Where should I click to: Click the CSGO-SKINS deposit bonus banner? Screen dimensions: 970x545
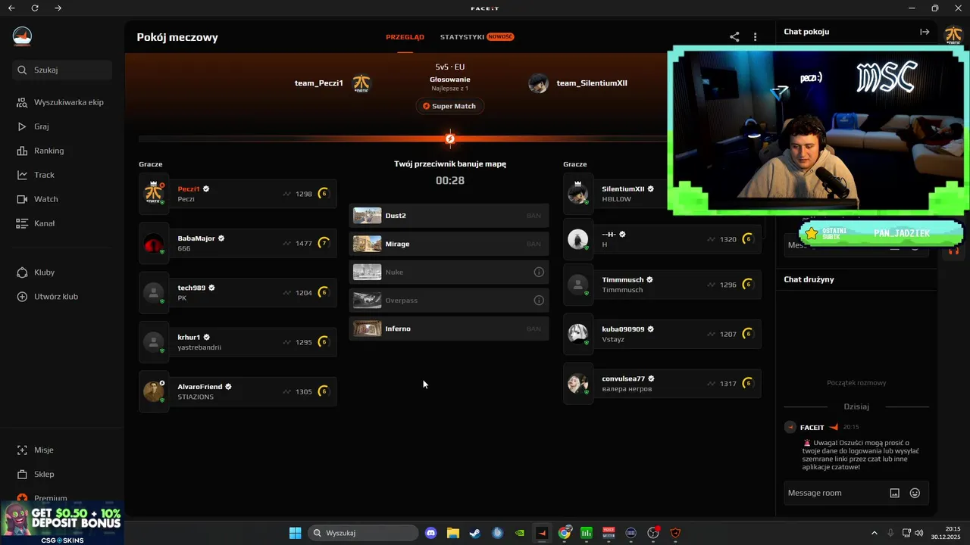coord(62,523)
